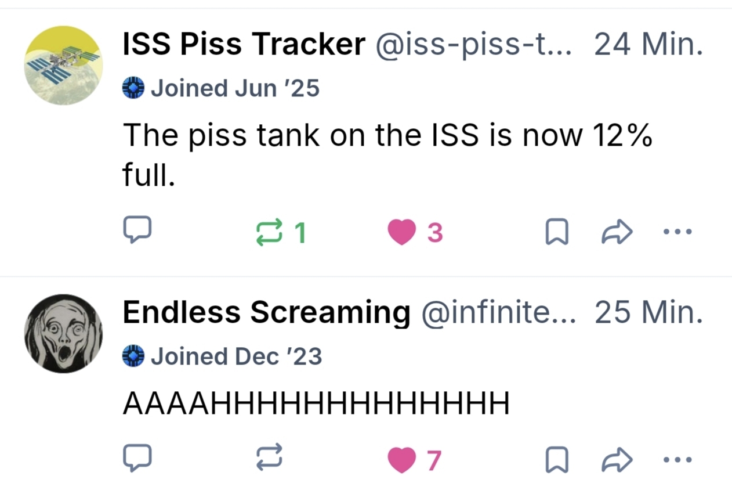The image size is (732, 501).
Task: Repost the Endless Screaming post
Action: coord(270,458)
